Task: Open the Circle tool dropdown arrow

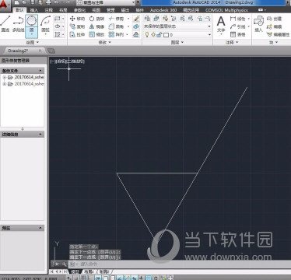Action: pyautogui.click(x=32, y=35)
